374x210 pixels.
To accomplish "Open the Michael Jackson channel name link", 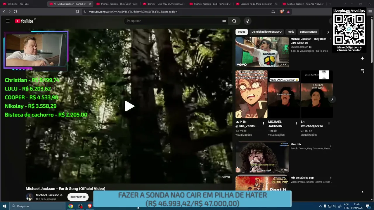I will (x=47, y=195).
